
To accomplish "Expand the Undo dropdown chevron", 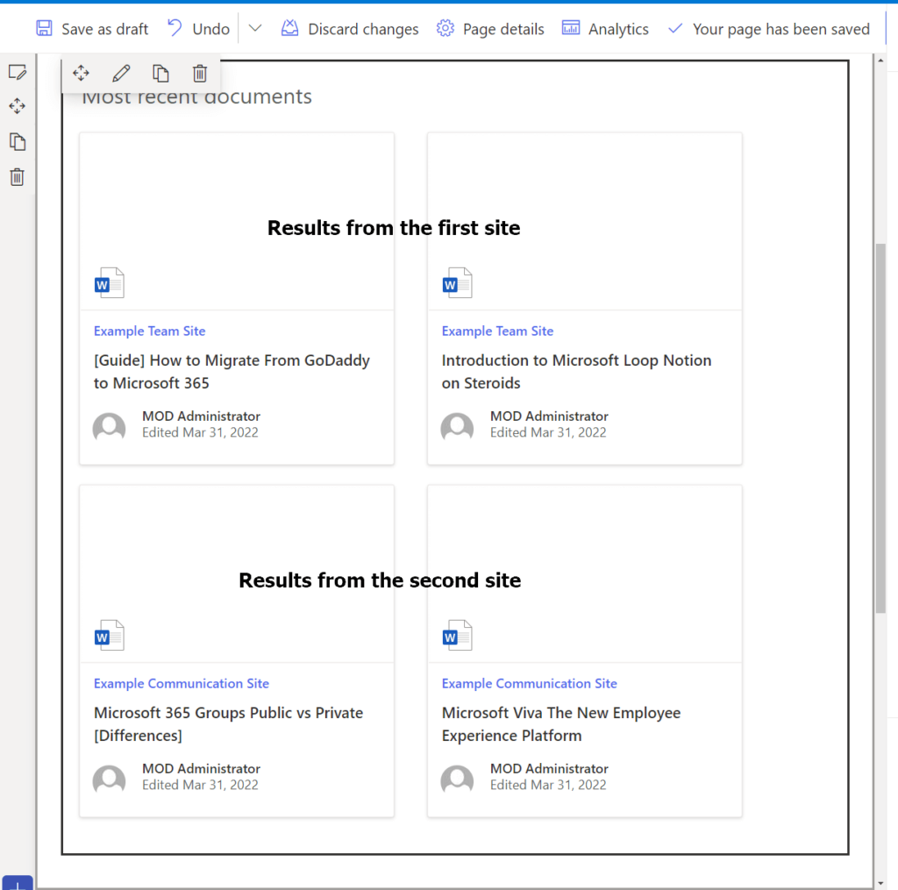I will tap(255, 28).
